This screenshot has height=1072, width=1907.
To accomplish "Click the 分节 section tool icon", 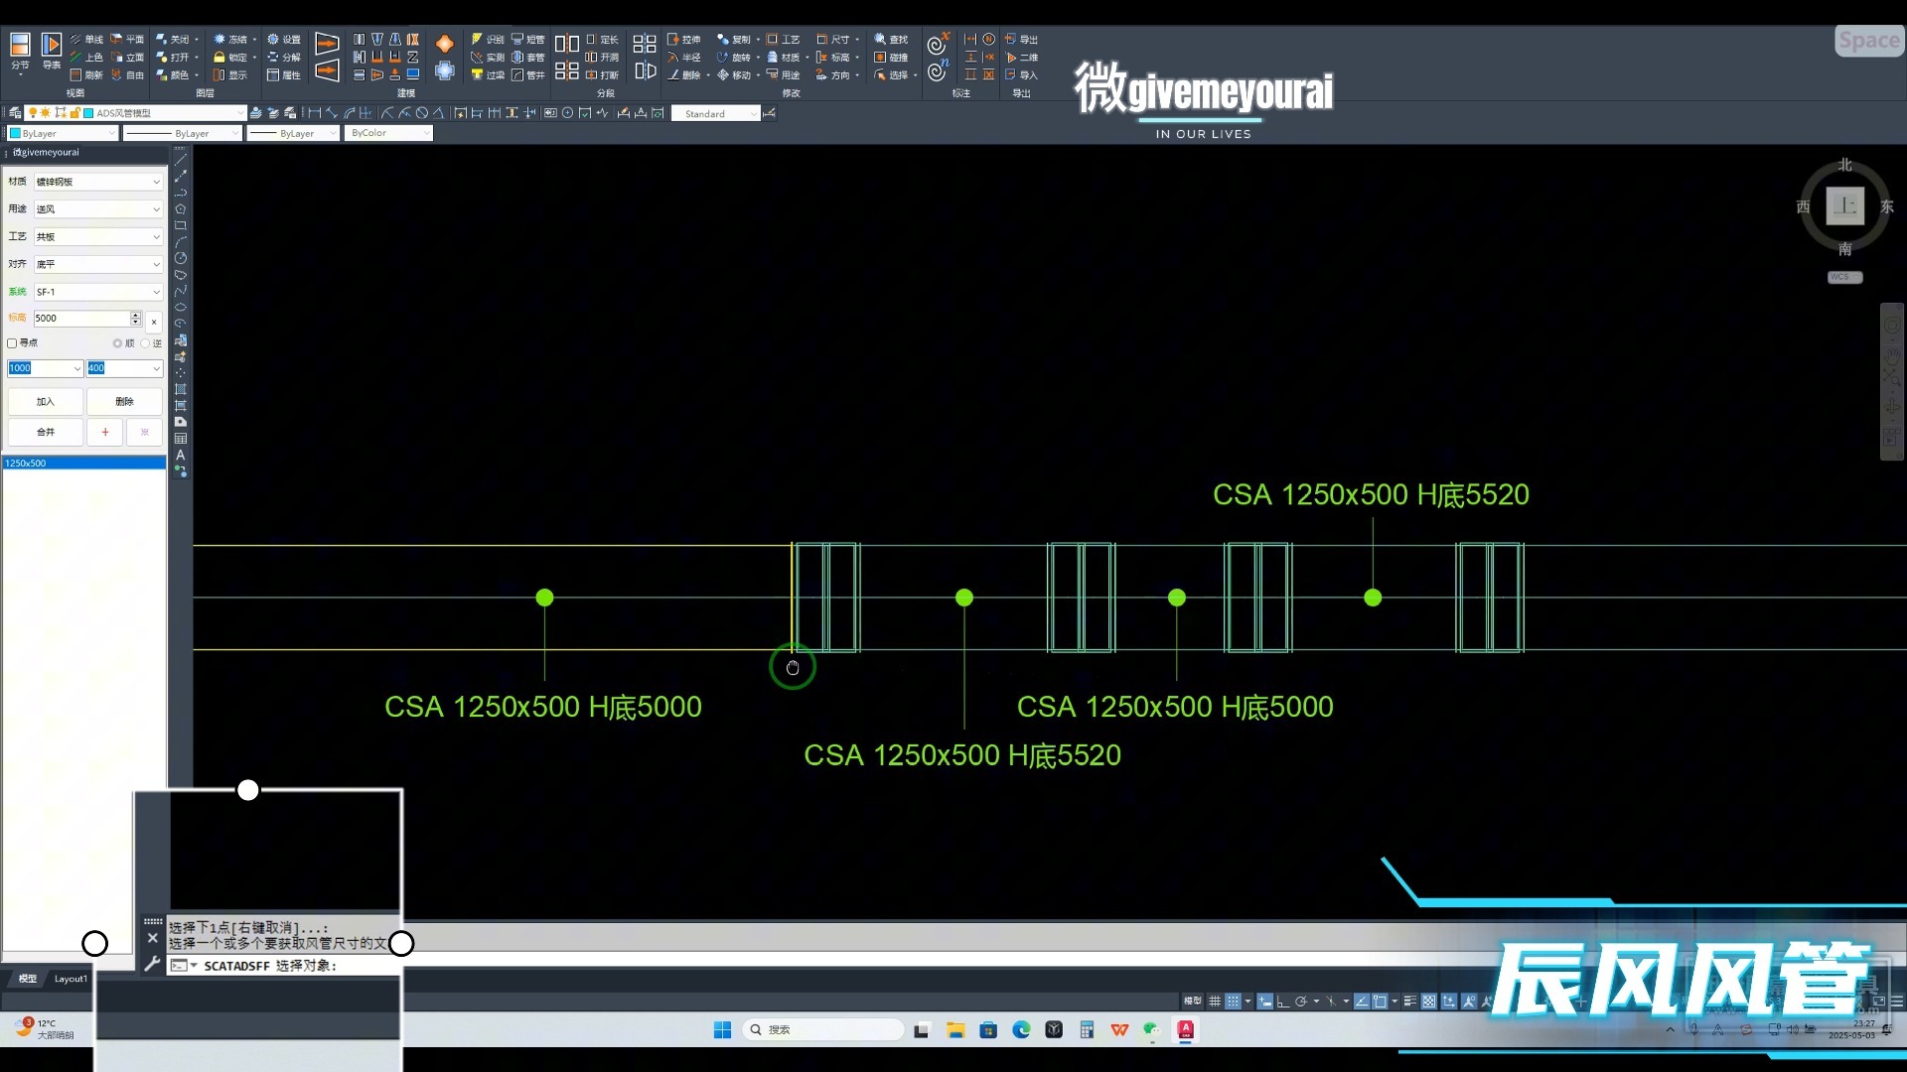I will [20, 47].
